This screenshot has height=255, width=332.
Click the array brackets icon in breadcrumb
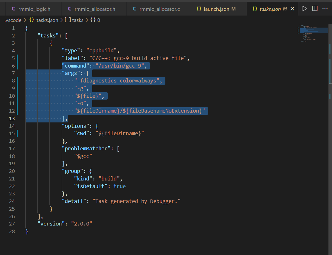pos(67,20)
